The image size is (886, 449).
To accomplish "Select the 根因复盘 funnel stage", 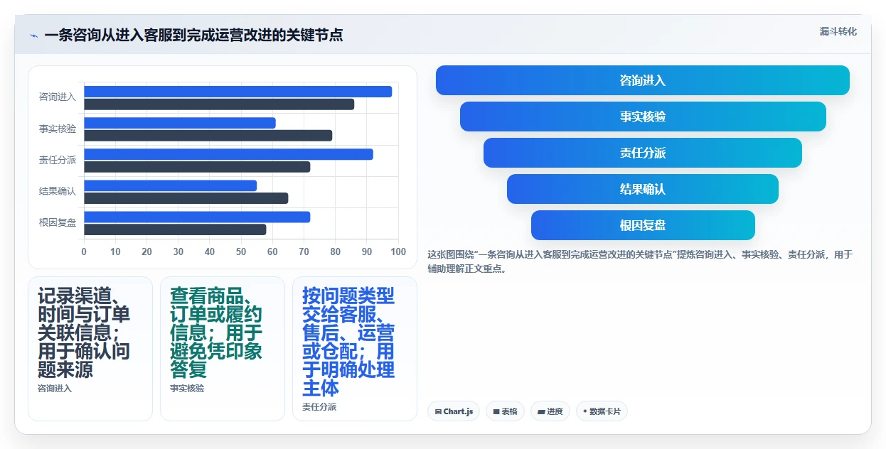I will (x=643, y=225).
